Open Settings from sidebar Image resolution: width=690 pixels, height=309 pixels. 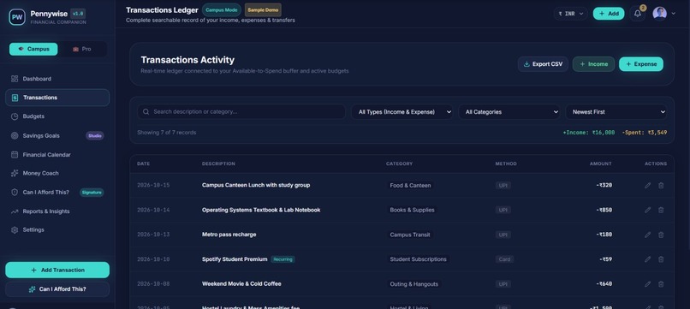point(57,229)
